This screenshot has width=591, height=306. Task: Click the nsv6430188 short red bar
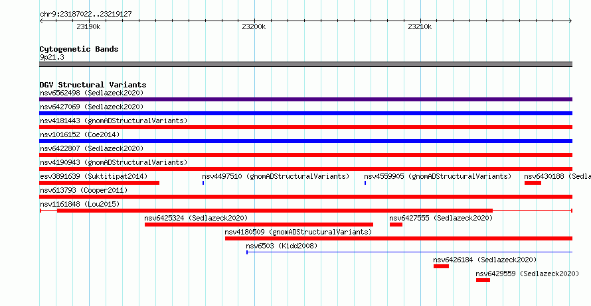click(533, 183)
